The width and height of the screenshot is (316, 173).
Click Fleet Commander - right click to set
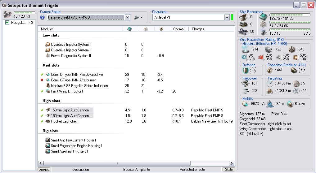coord(265,124)
